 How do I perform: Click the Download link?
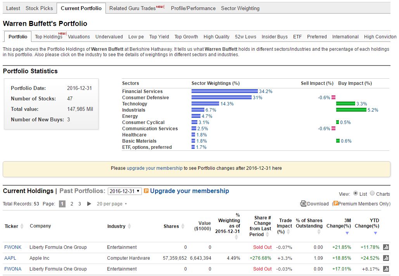(x=318, y=204)
